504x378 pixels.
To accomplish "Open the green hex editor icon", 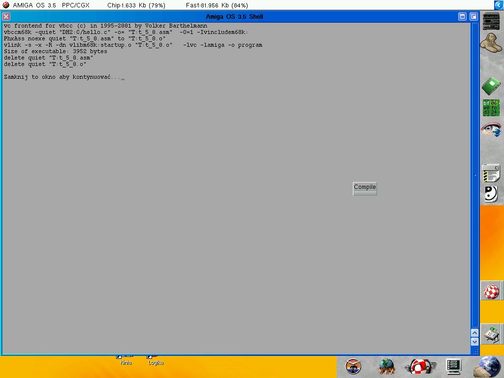I will (x=491, y=108).
